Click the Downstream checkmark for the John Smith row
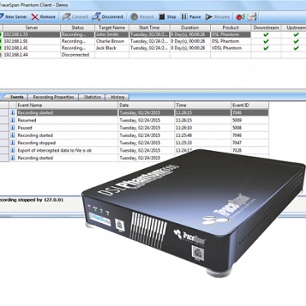The image size is (306, 306). (x=266, y=34)
